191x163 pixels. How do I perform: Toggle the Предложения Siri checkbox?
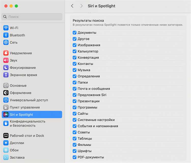[75, 95]
